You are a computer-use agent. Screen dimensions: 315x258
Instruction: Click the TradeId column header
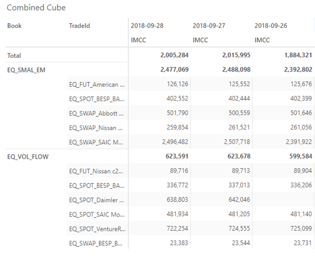pyautogui.click(x=79, y=26)
